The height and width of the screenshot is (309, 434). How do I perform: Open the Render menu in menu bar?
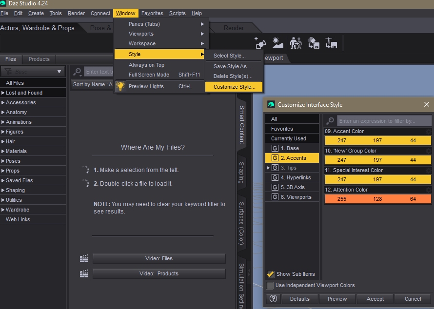[x=76, y=13]
